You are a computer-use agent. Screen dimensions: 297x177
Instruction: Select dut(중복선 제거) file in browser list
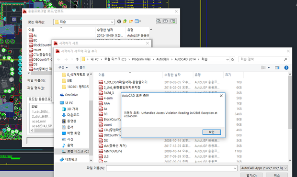point(113,146)
